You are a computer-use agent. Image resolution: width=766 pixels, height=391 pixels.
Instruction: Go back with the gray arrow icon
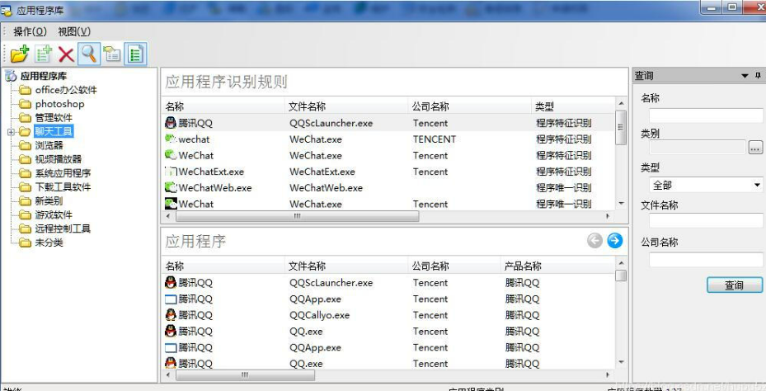(594, 241)
